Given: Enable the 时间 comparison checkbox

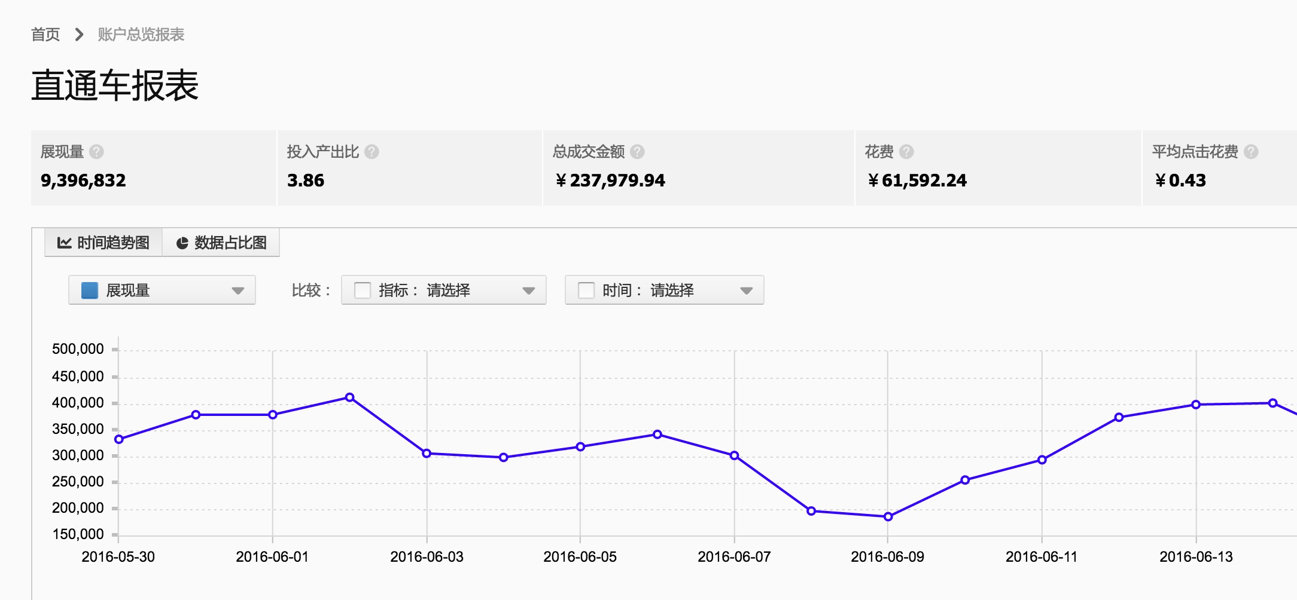Looking at the screenshot, I should pyautogui.click(x=586, y=290).
